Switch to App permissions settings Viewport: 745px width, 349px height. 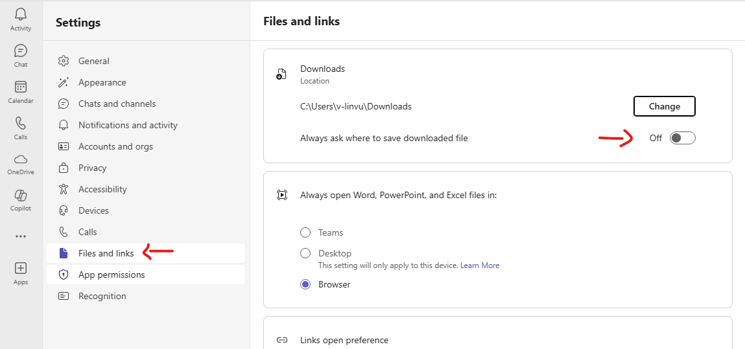(112, 275)
